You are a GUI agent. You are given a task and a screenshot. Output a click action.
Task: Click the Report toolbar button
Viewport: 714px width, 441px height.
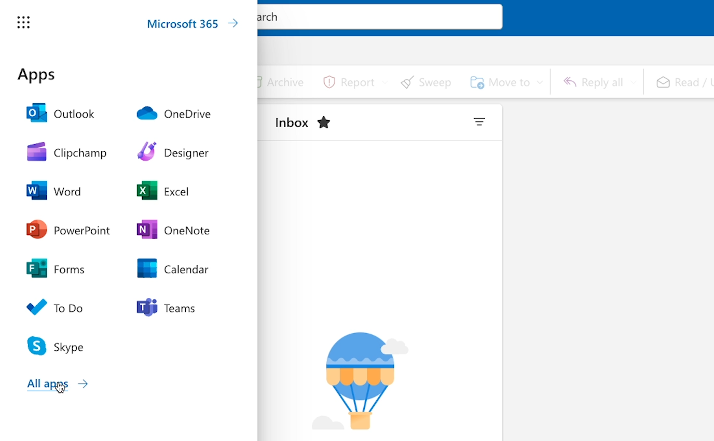click(x=349, y=82)
